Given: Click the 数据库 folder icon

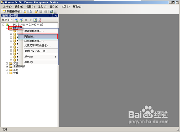Looking at the screenshot, I should click(11, 28).
